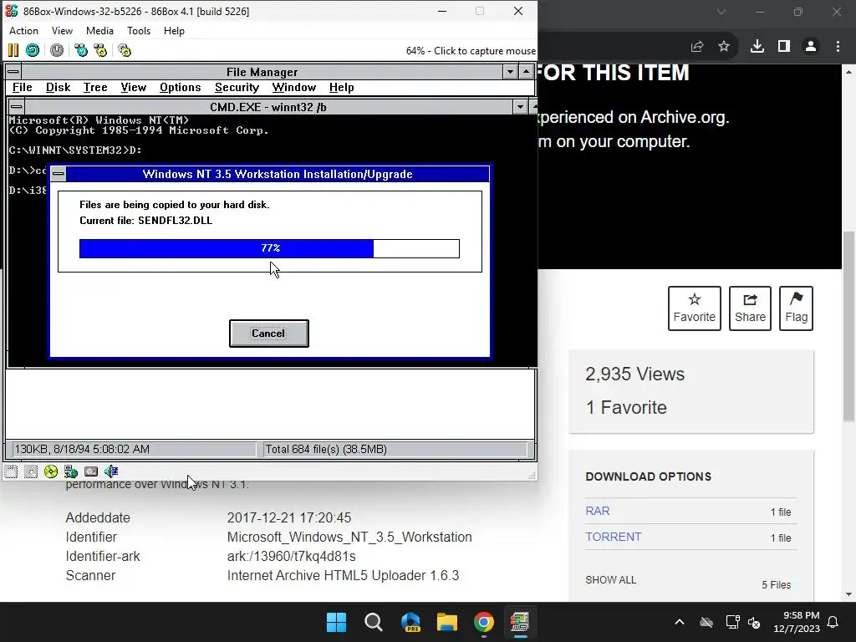Click the ACPI shutdown power icon
This screenshot has height=642, width=856.
[x=57, y=51]
